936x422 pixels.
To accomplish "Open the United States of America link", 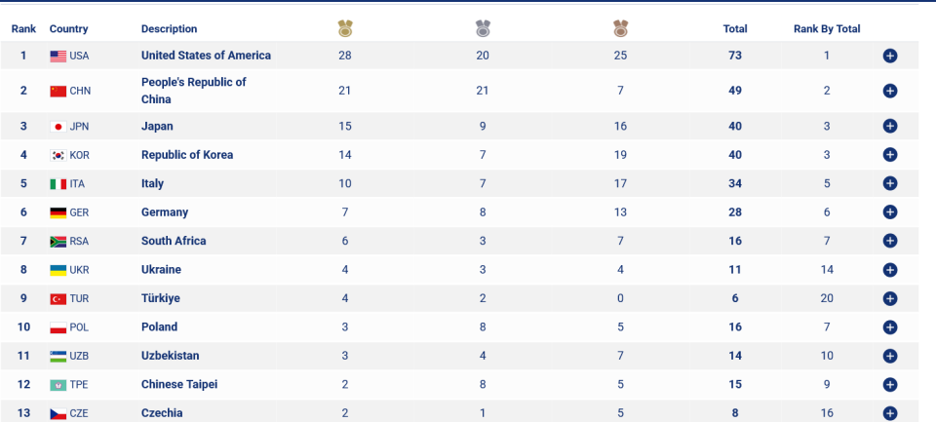I will (206, 55).
